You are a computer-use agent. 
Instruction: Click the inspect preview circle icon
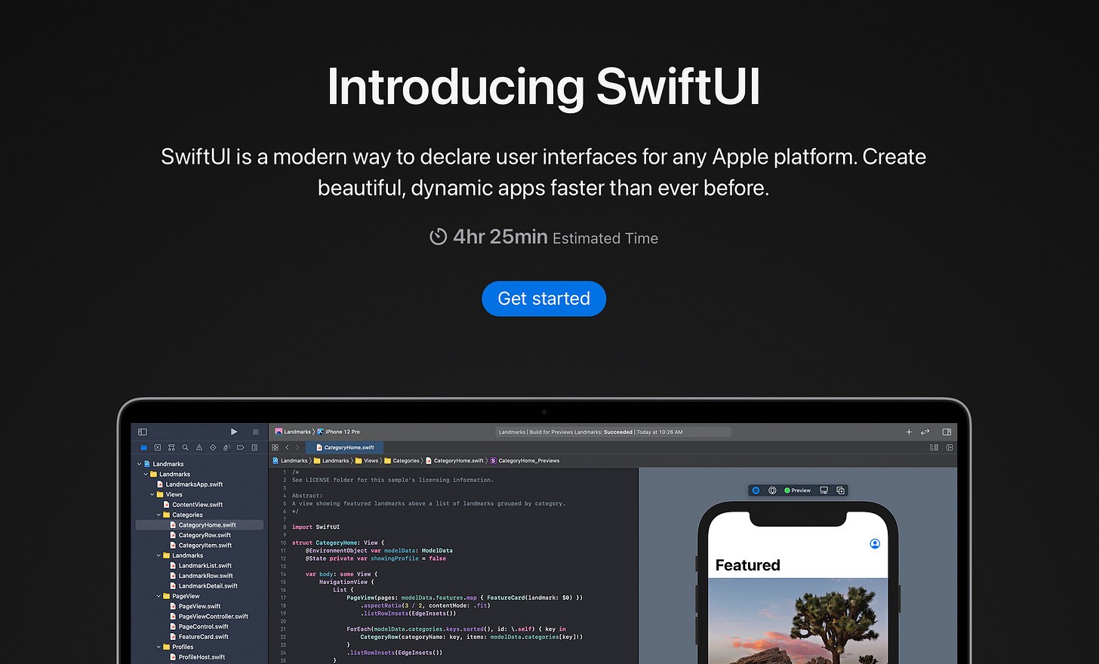[x=772, y=490]
